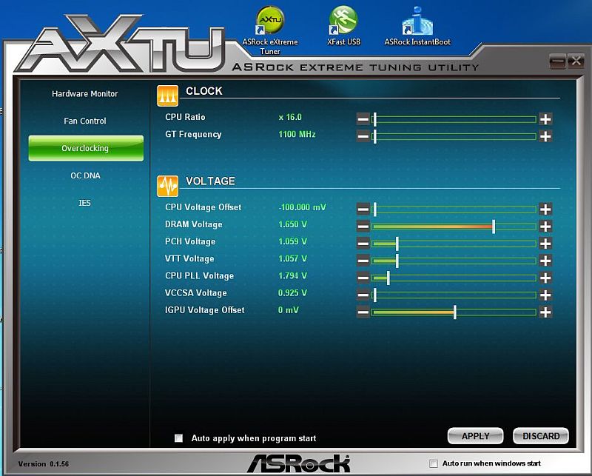Click the IGPU Voltage Offset slider handle
The width and height of the screenshot is (592, 476).
tap(455, 312)
